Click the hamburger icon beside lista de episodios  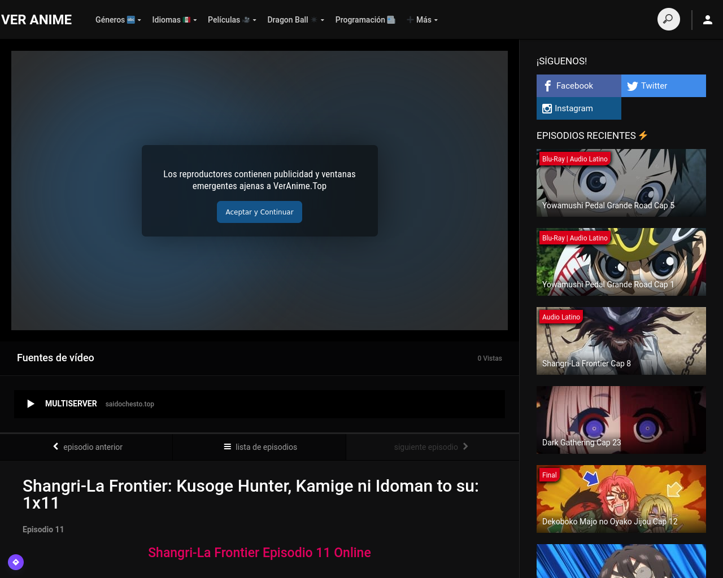(228, 446)
